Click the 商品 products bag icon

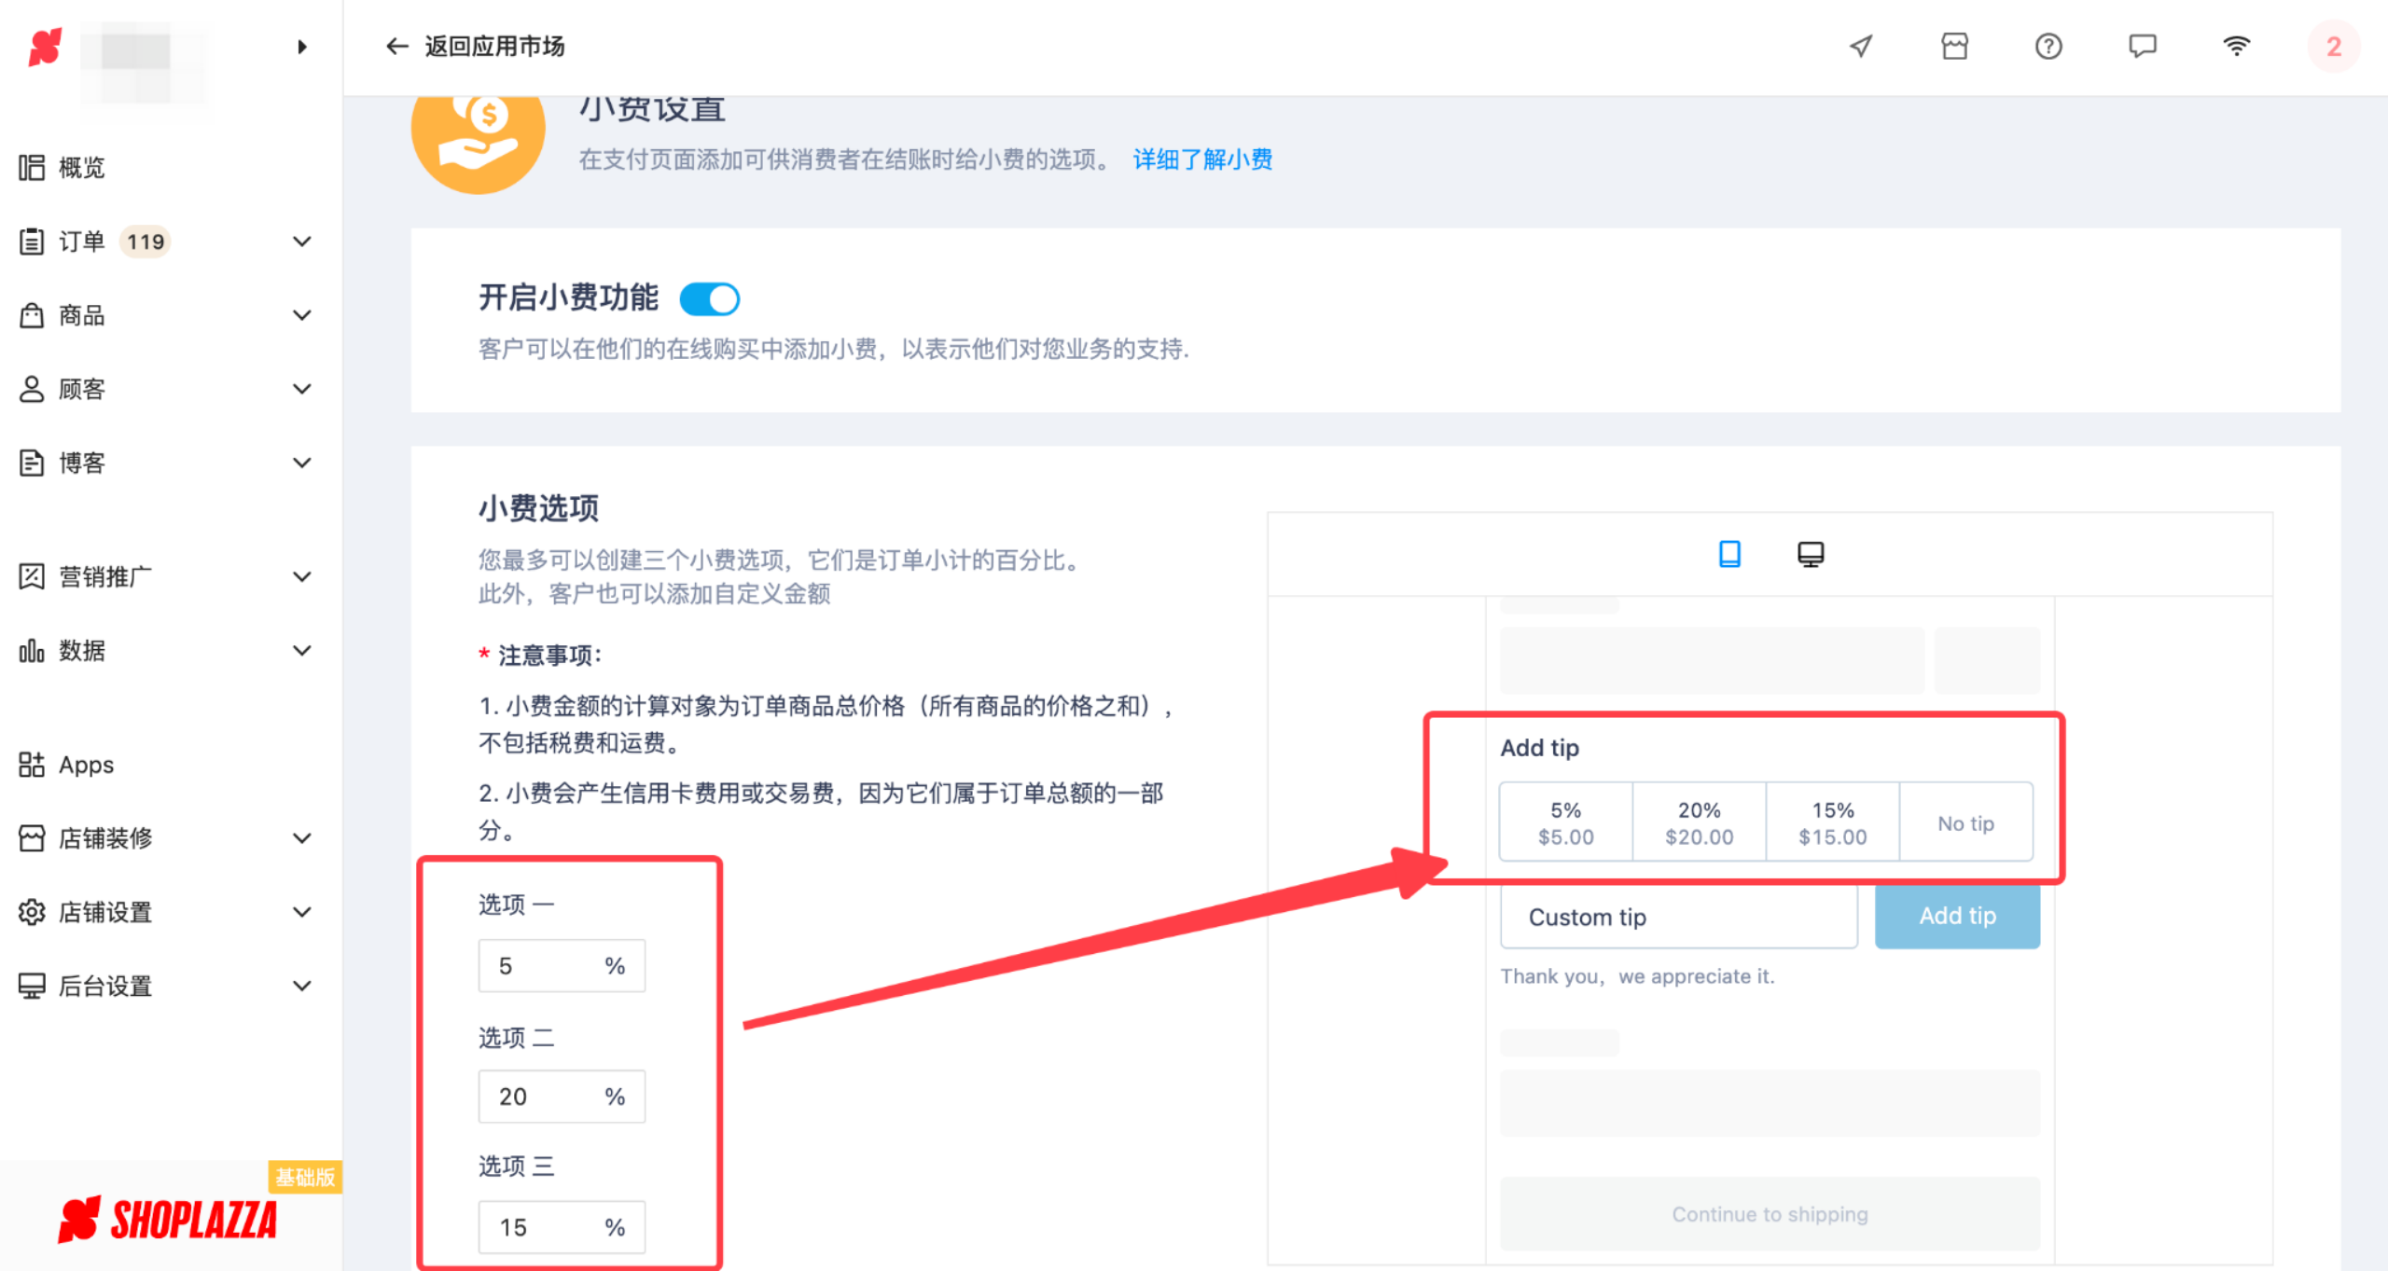(x=32, y=315)
